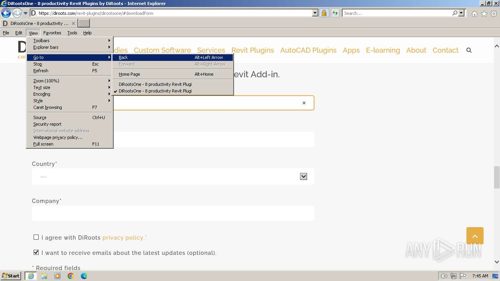Open the Edit menu

tap(19, 33)
